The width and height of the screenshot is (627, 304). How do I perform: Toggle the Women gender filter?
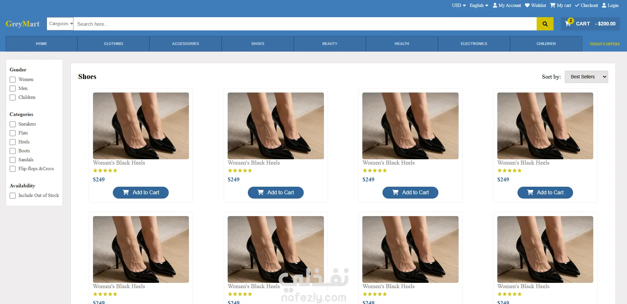point(13,80)
